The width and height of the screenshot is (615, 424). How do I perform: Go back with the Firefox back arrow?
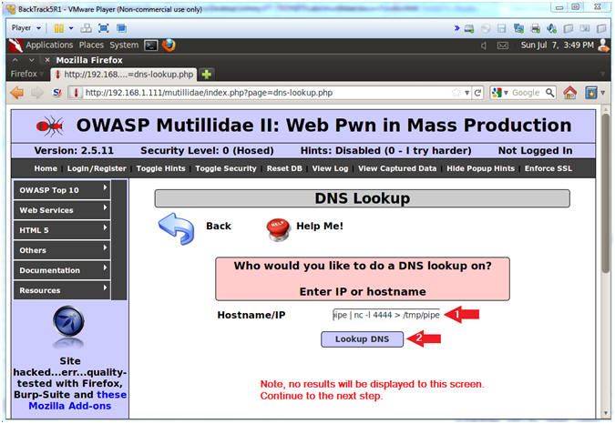click(17, 93)
